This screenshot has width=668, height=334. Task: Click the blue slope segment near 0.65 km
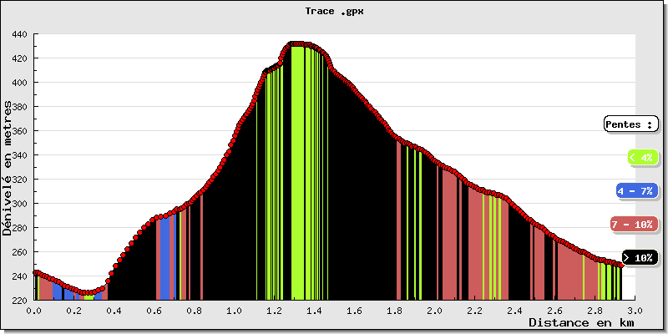click(x=164, y=259)
